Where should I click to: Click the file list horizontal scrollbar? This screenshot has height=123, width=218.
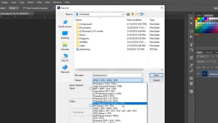[x=110, y=70]
